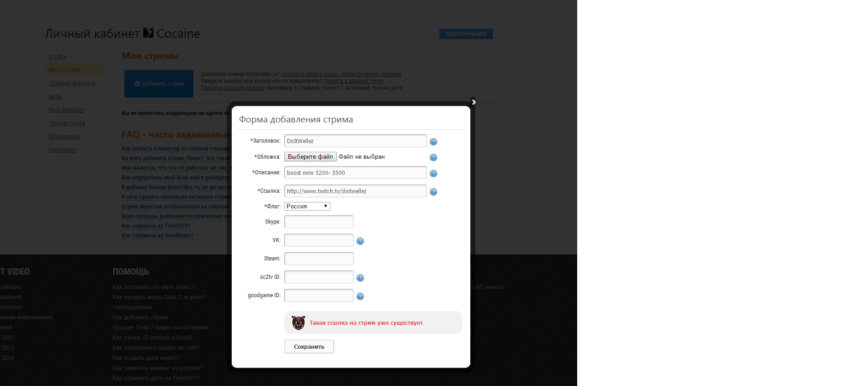Screen dimensions: 843x386
Task: Open the О себе sidebar item
Action: coord(58,57)
